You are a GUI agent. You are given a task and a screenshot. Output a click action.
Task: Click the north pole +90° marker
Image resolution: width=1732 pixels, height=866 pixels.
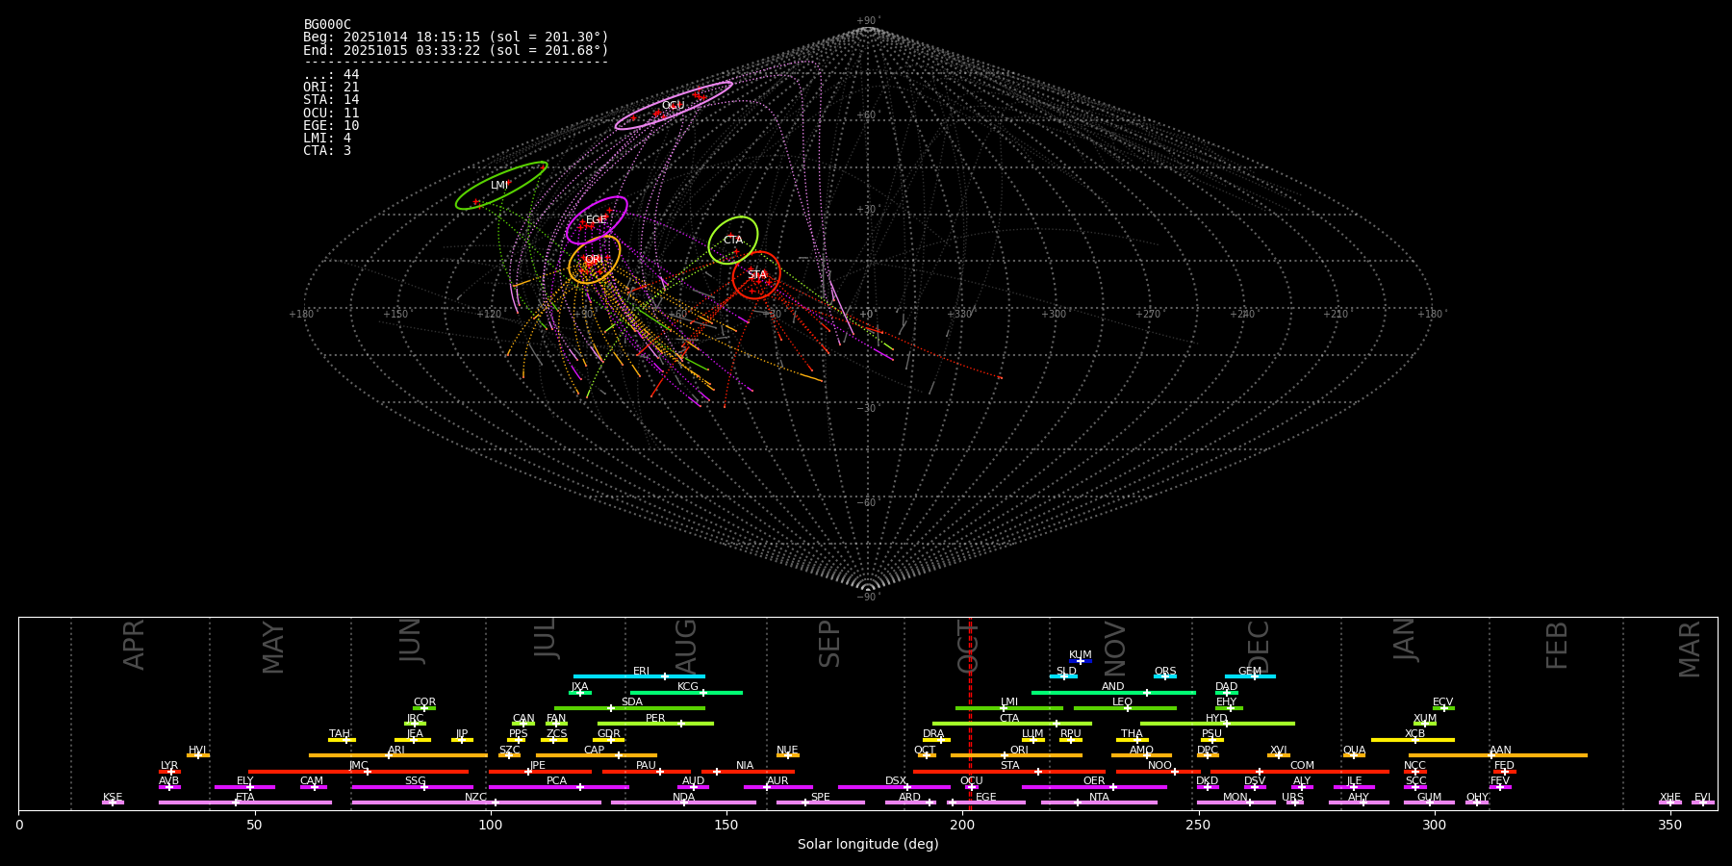coord(867,21)
